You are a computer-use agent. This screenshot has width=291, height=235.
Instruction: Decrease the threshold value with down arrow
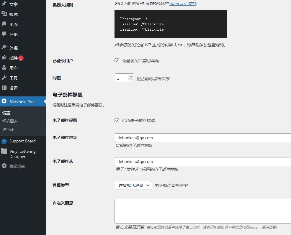tap(131, 80)
